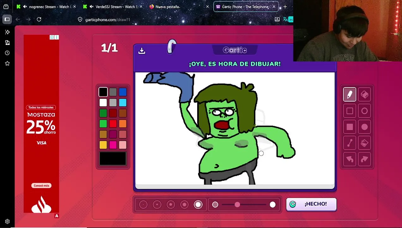The height and width of the screenshot is (228, 402).
Task: Select the empty rectangle tool
Action: pos(350,111)
